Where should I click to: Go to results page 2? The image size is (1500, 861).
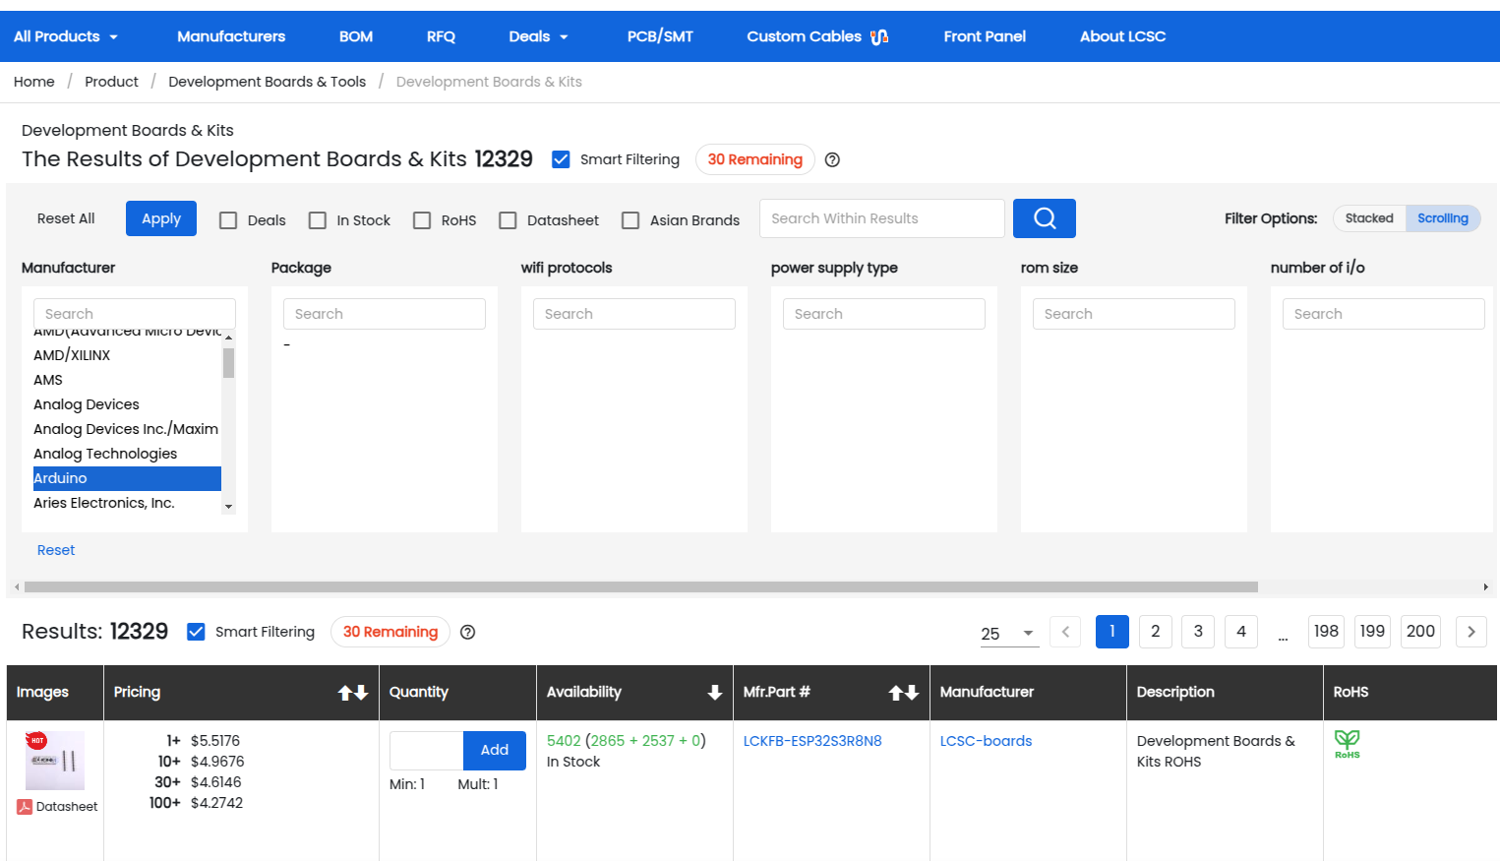pos(1155,632)
